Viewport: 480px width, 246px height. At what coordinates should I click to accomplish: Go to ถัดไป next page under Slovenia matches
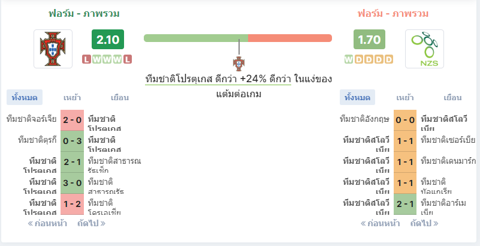[424, 223]
